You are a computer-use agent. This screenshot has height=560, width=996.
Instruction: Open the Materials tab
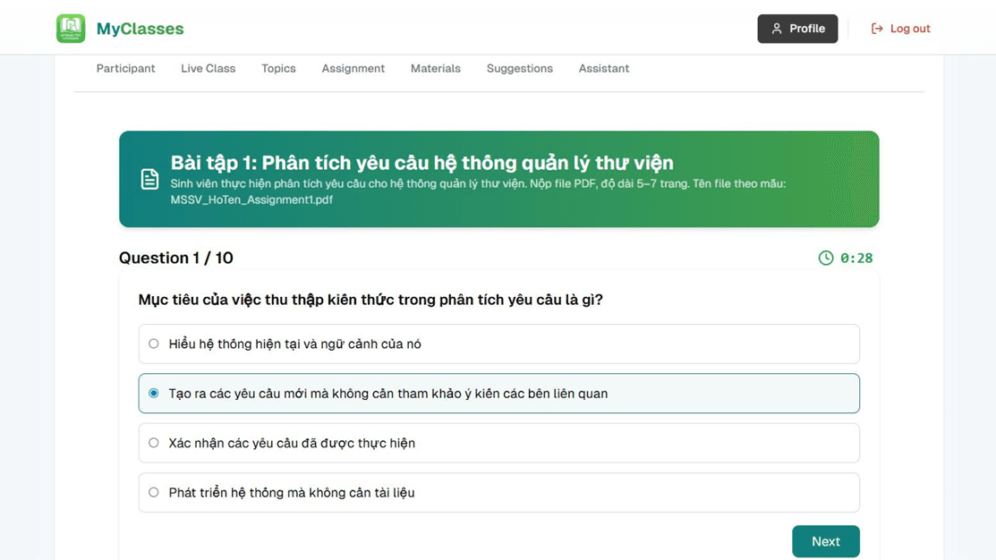pos(436,69)
